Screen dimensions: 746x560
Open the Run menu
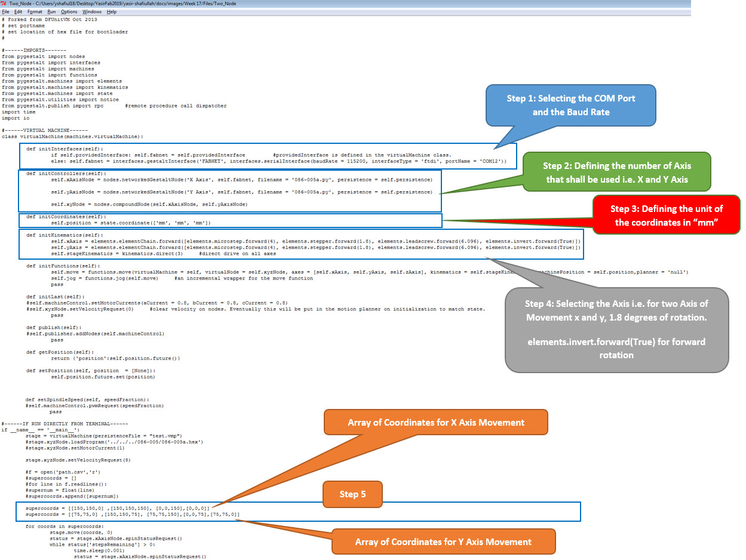point(51,12)
